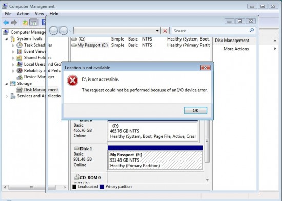Expand the Task Scheduler node
The width and height of the screenshot is (282, 201).
(x=13, y=45)
